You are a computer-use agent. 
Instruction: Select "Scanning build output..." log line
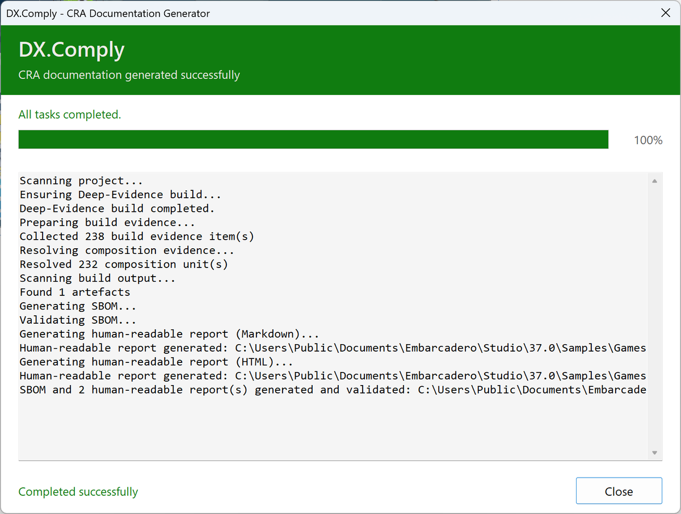98,278
